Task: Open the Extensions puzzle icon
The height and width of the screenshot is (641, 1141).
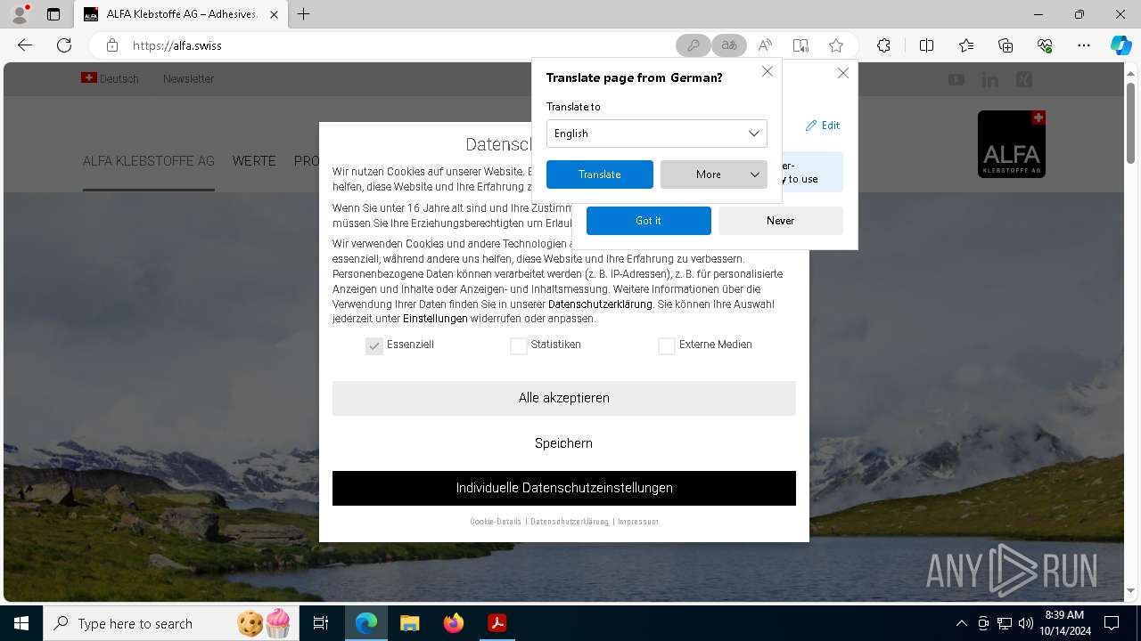Action: (883, 45)
